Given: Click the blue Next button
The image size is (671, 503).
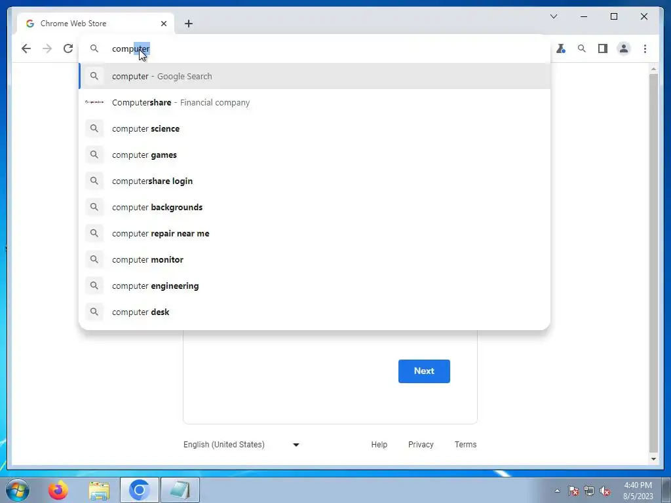Looking at the screenshot, I should [x=424, y=371].
